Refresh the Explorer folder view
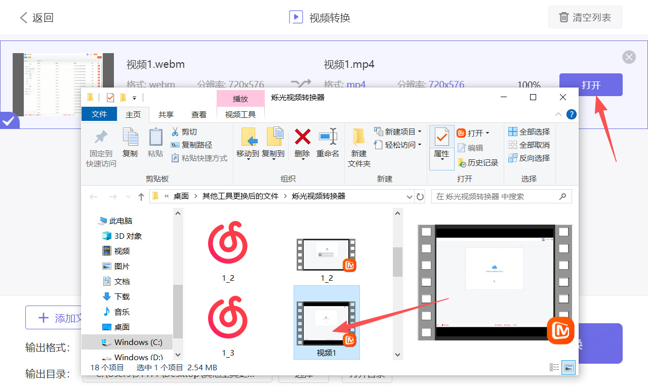Image resolution: width=648 pixels, height=389 pixels. (420, 196)
